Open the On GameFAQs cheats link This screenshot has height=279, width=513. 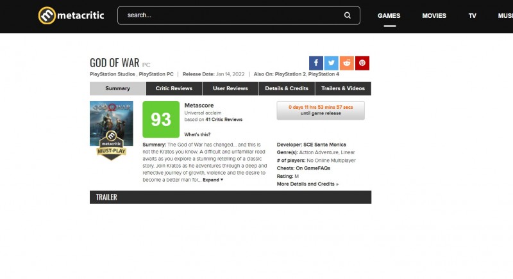tap(313, 168)
